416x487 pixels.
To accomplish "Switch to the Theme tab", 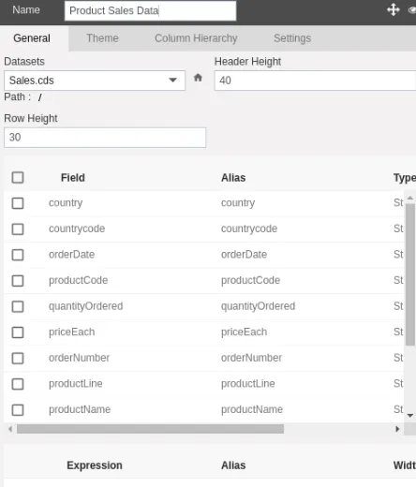I will pyautogui.click(x=102, y=38).
